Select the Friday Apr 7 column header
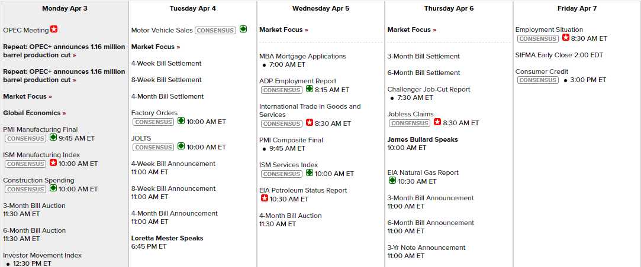This screenshot has height=267, width=641. 577,8
